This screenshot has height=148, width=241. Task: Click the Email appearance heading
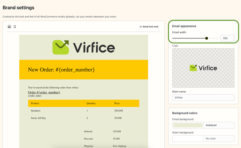pos(184,26)
